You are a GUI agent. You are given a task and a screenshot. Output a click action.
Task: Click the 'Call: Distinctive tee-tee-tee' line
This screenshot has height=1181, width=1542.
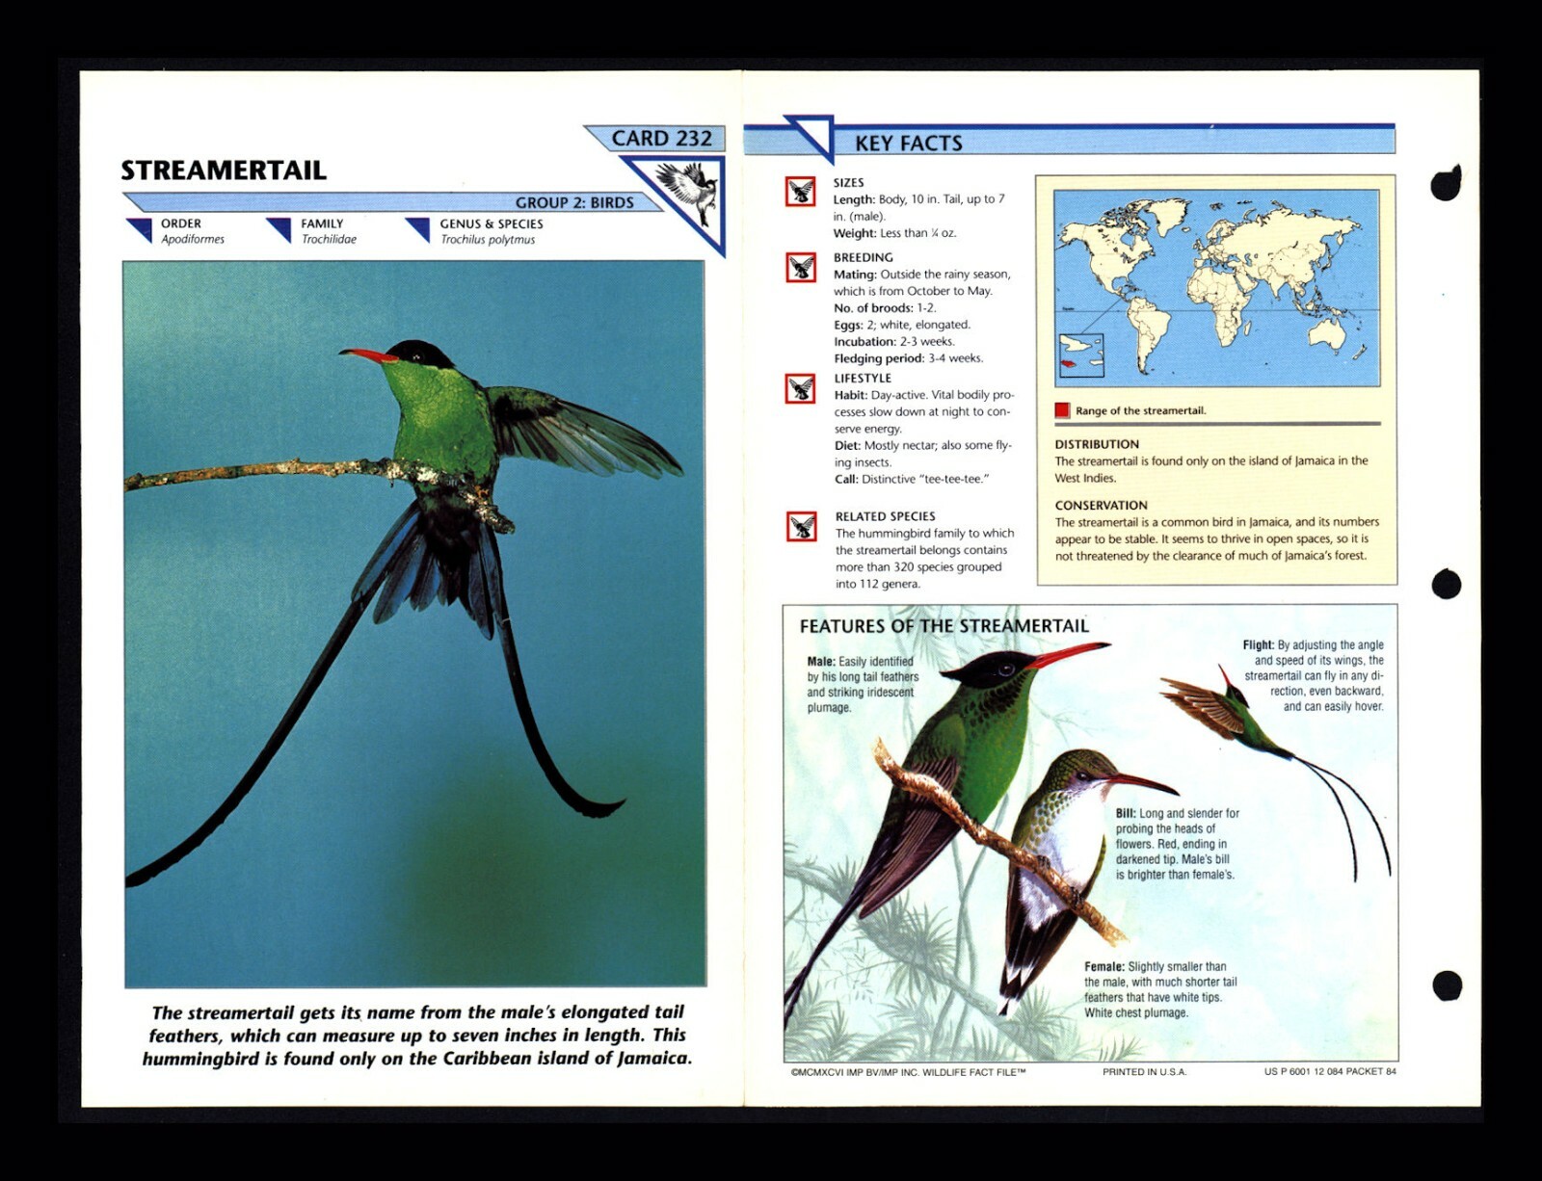point(912,479)
